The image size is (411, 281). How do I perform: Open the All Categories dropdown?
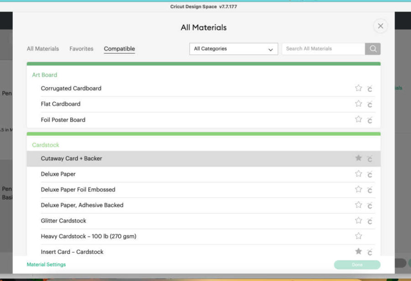(x=233, y=49)
